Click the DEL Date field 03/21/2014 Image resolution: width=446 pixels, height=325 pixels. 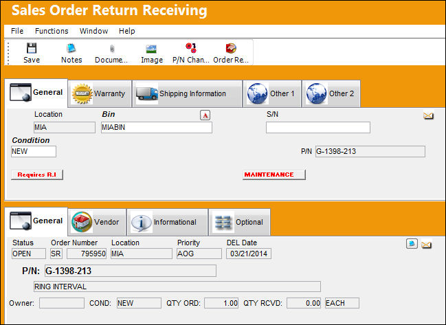pos(249,254)
